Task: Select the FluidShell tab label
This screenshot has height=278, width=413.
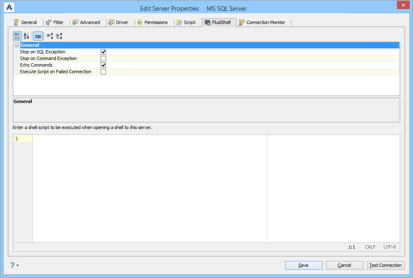Action: [x=221, y=22]
